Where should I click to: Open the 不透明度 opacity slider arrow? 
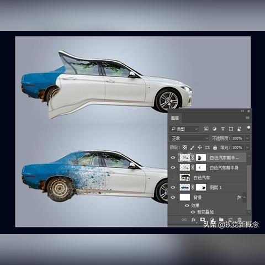click(x=248, y=138)
